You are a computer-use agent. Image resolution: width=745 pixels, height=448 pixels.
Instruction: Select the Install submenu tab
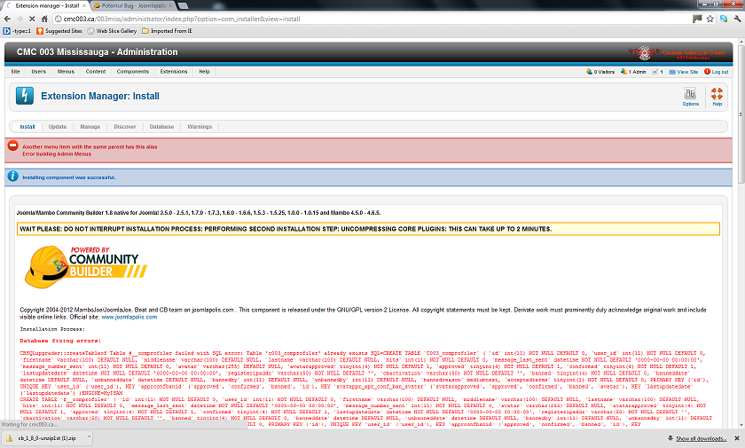pyautogui.click(x=27, y=127)
